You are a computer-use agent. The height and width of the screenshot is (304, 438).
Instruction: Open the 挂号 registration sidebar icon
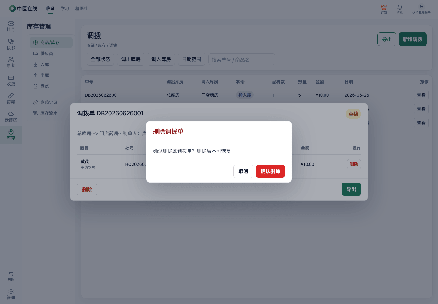(x=11, y=23)
